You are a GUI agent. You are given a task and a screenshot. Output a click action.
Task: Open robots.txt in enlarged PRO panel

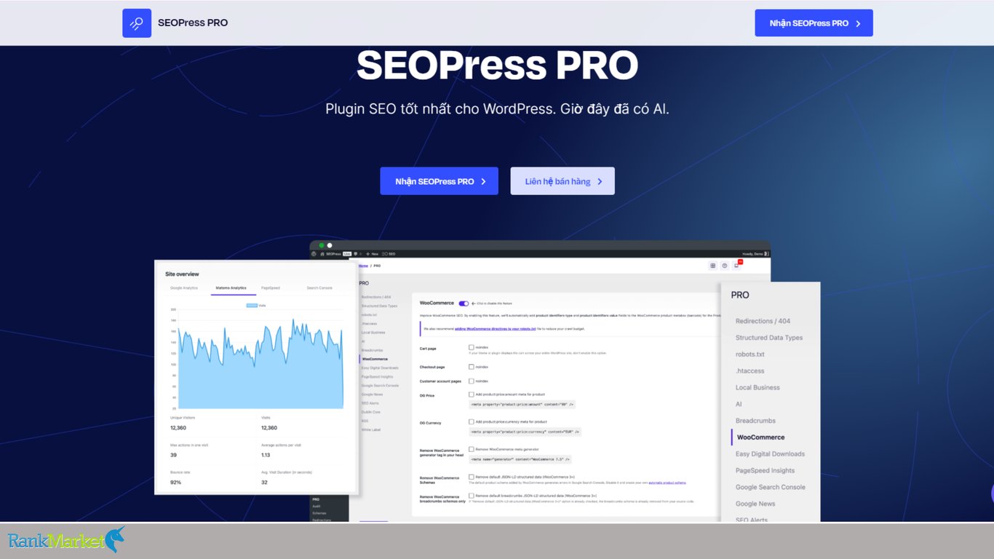(750, 354)
